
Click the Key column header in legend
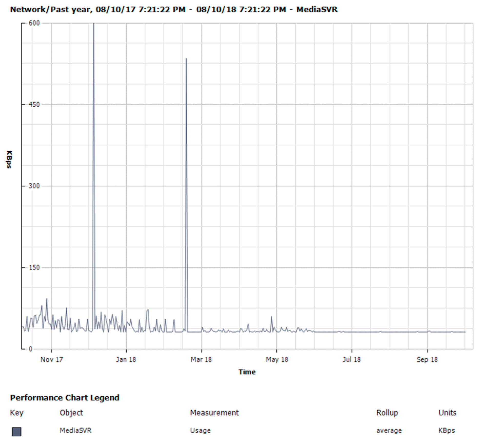pos(17,413)
